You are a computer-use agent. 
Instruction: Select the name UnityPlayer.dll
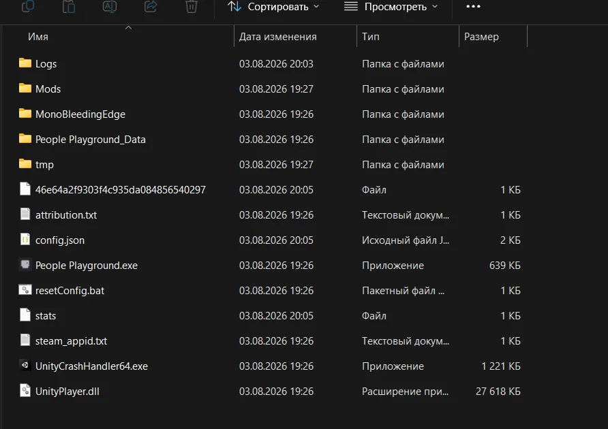(67, 392)
